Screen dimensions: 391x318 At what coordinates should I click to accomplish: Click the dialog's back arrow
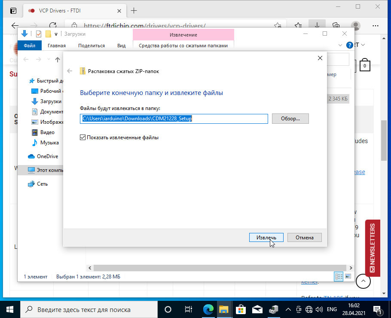(70, 71)
